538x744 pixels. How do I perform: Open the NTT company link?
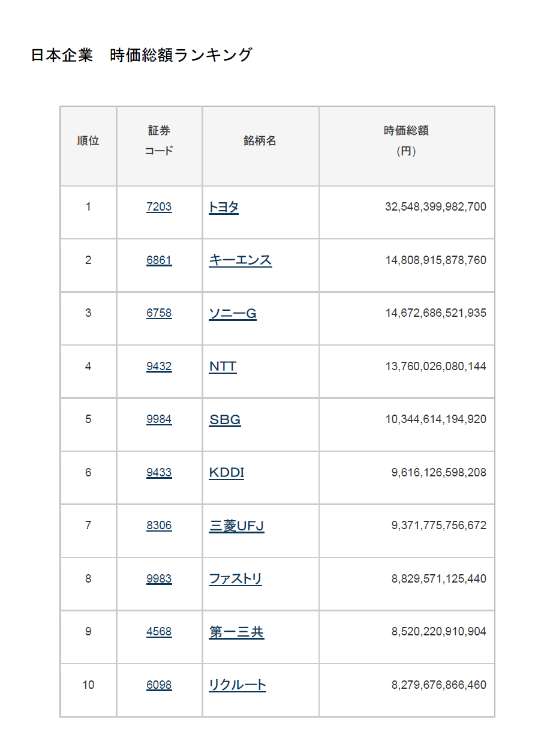pos(223,367)
